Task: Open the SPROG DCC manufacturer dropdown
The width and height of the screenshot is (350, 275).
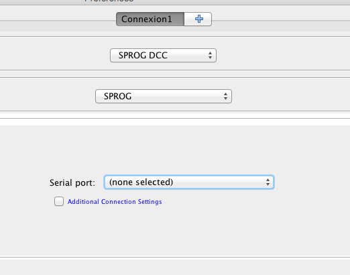Action: coord(163,56)
